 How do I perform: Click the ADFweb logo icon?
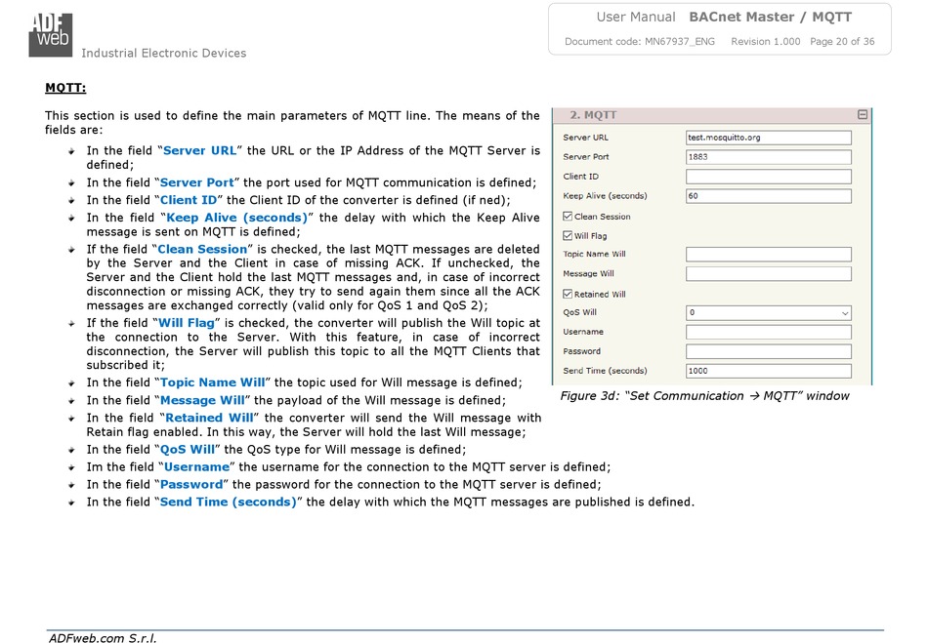[50, 35]
